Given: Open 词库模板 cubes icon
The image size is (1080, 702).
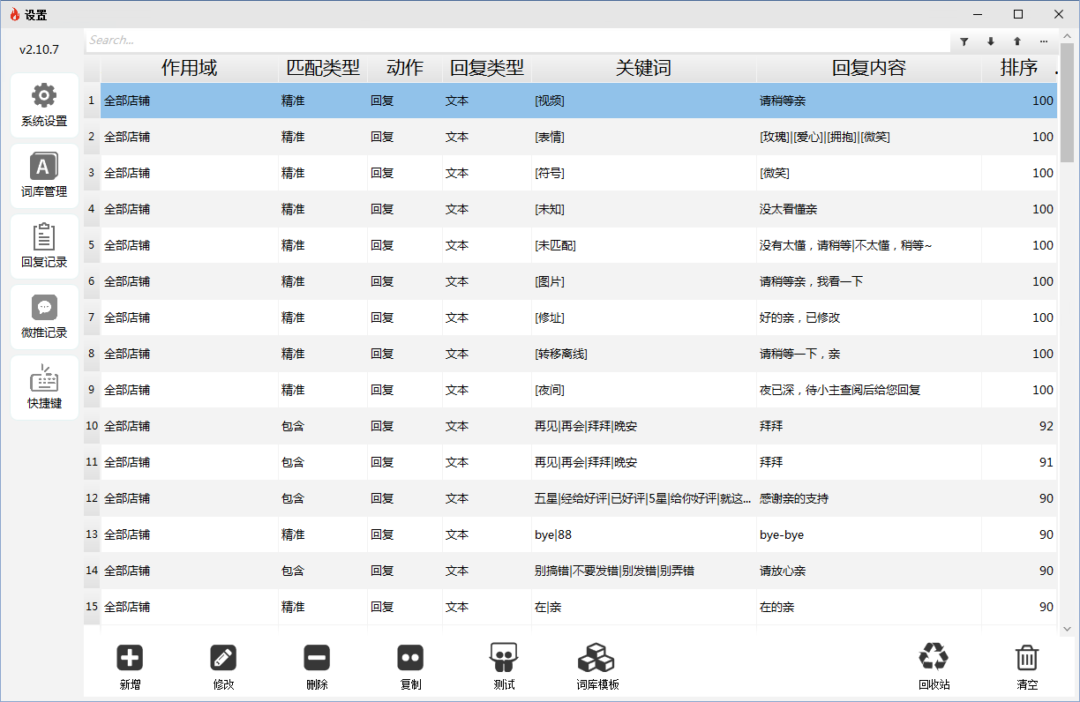Looking at the screenshot, I should point(597,658).
